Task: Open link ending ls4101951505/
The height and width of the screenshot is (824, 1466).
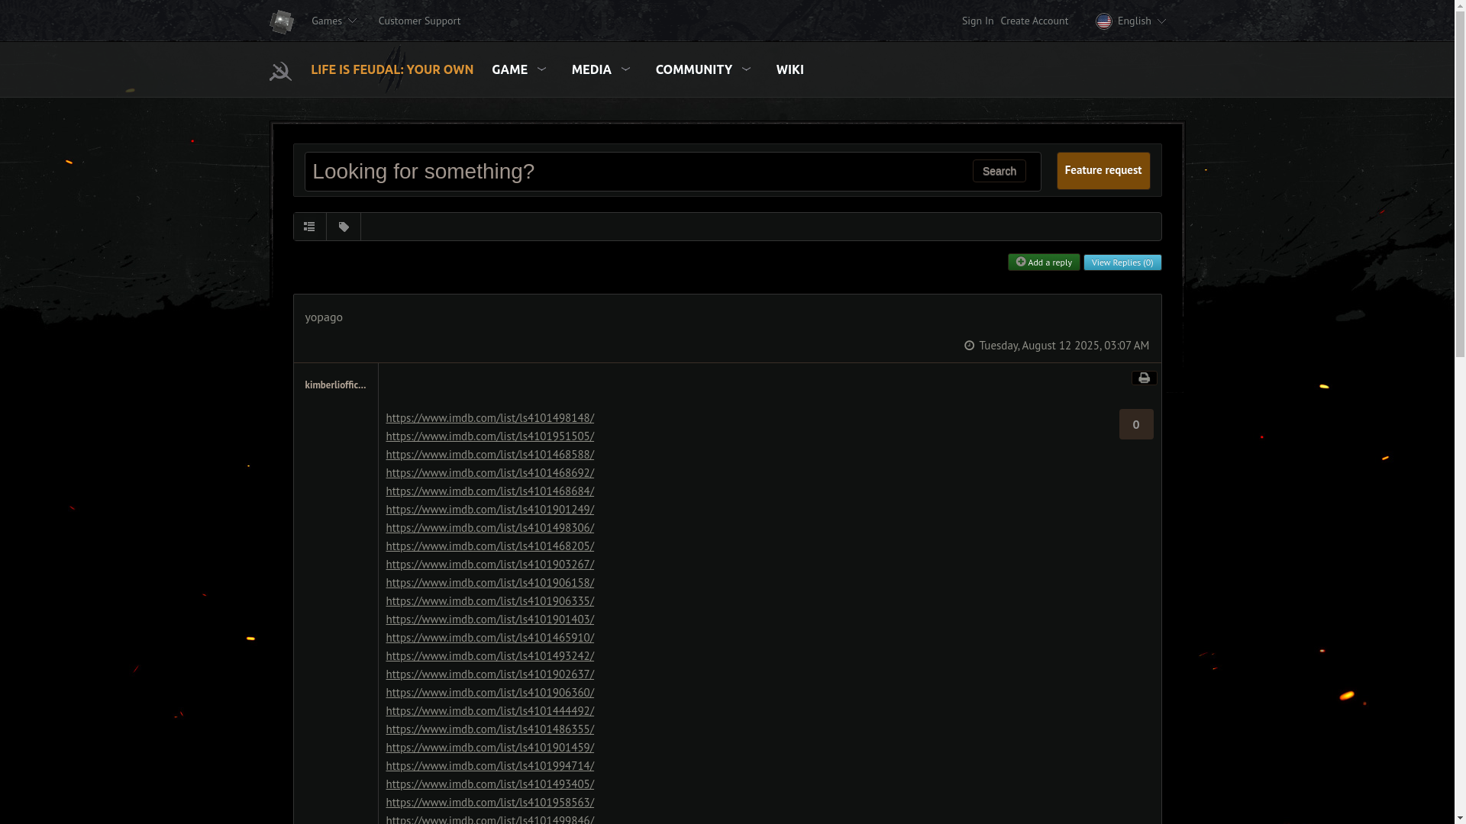Action: pyautogui.click(x=489, y=436)
